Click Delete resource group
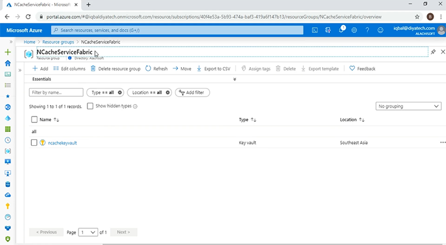This screenshot has width=446, height=245. (115, 68)
